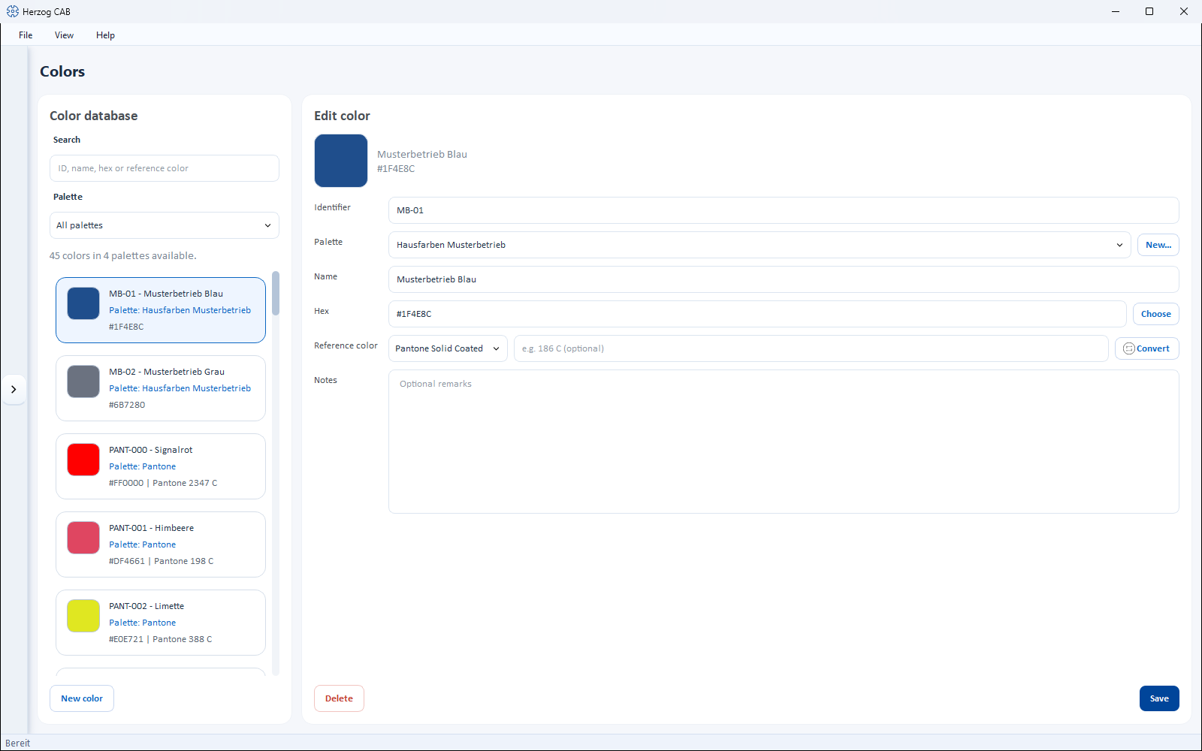1202x751 pixels.
Task: Click the Identifier field containing MB-01
Action: tap(783, 210)
